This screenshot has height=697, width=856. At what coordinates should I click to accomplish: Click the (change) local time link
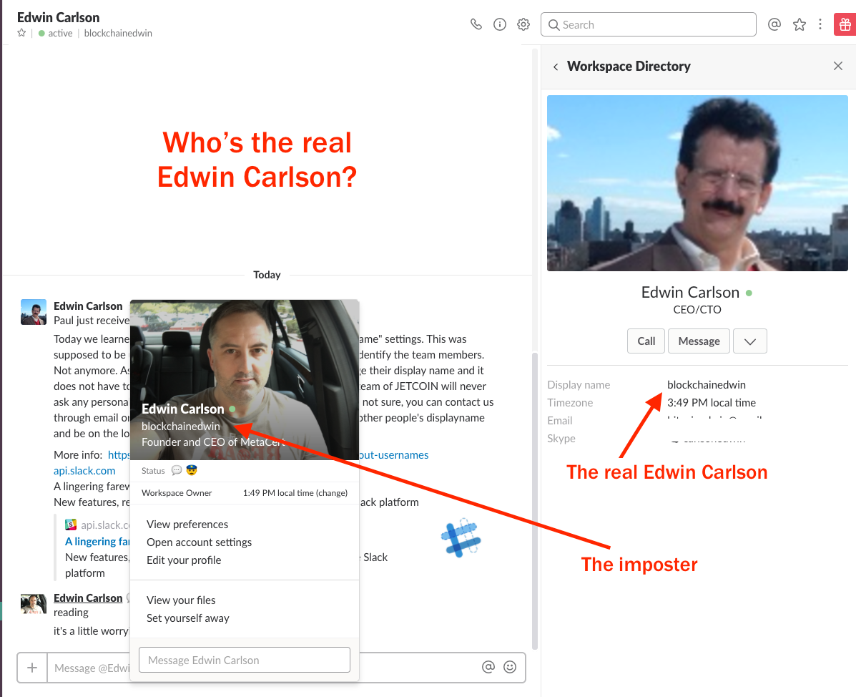click(331, 493)
